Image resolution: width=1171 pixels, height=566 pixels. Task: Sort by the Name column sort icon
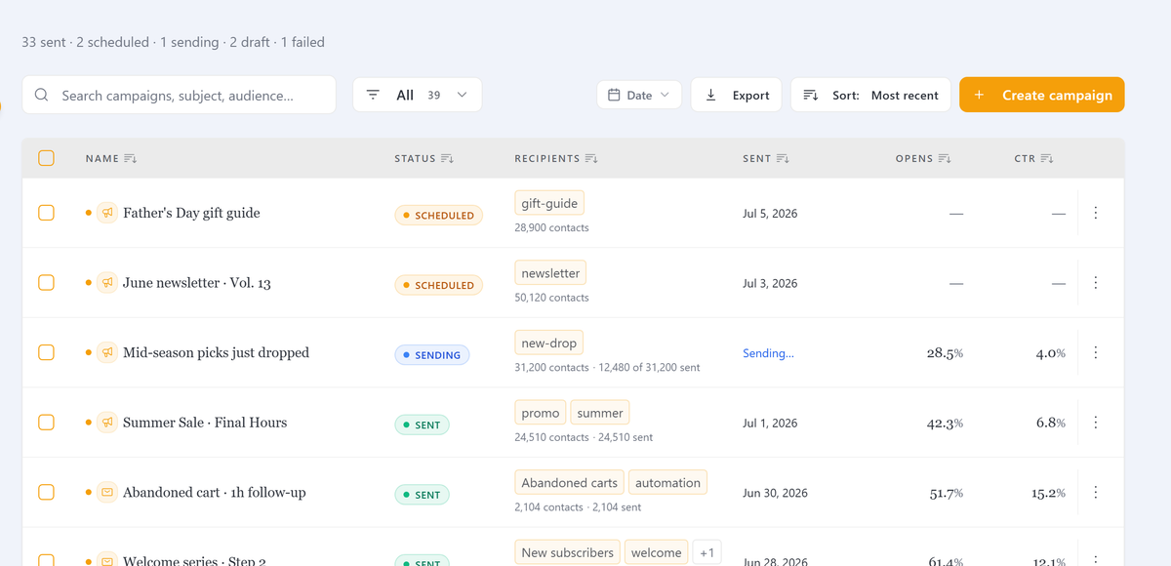click(131, 159)
